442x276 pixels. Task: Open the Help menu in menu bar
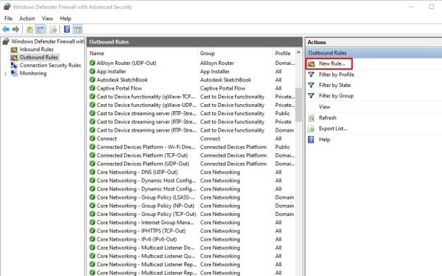(x=66, y=19)
